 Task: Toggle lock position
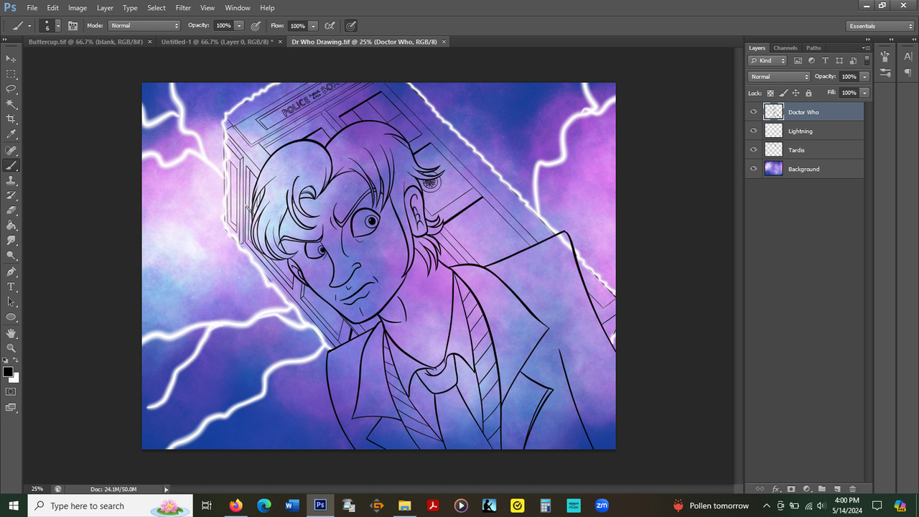point(796,93)
